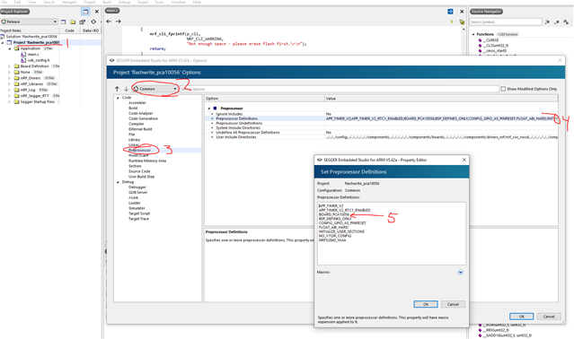Select nRF_Segger_RTT folder in Project Explorer

pos(34,96)
